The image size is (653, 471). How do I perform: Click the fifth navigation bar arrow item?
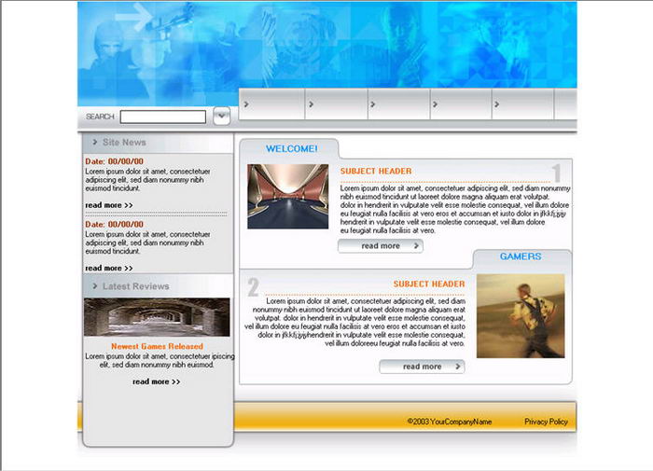(x=522, y=104)
